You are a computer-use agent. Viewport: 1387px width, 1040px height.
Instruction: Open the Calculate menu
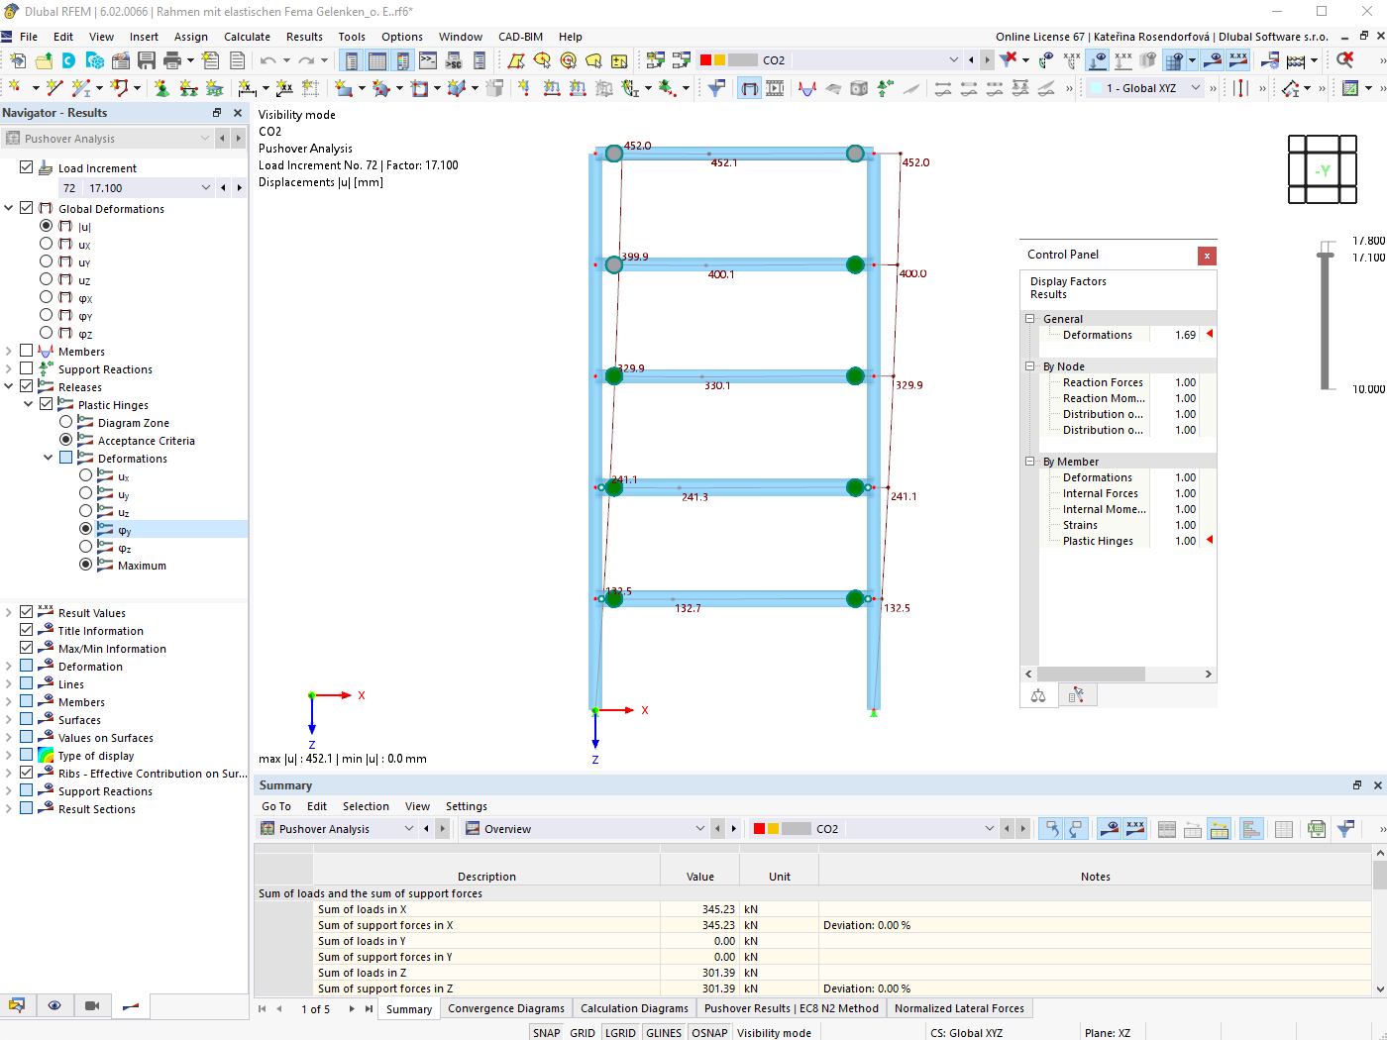coord(247,37)
